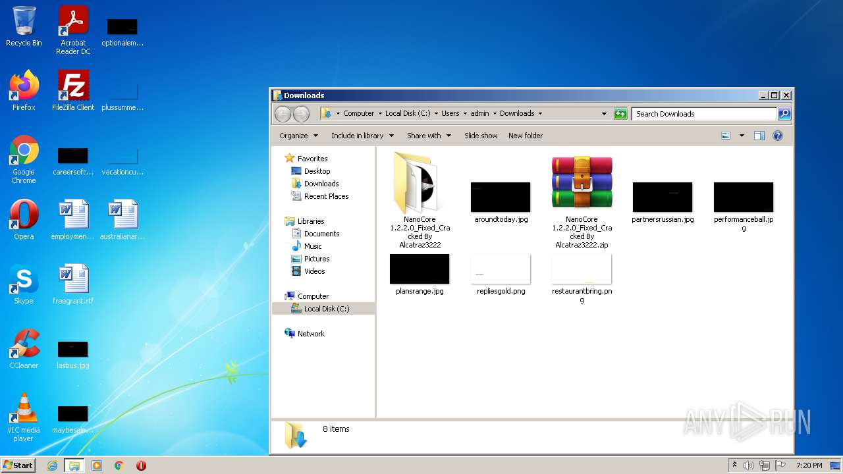Click the search magnifier in Downloads

[784, 114]
